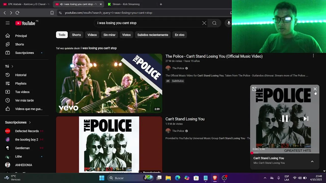Switch to EPK Alabale browser tab

pos(26,4)
